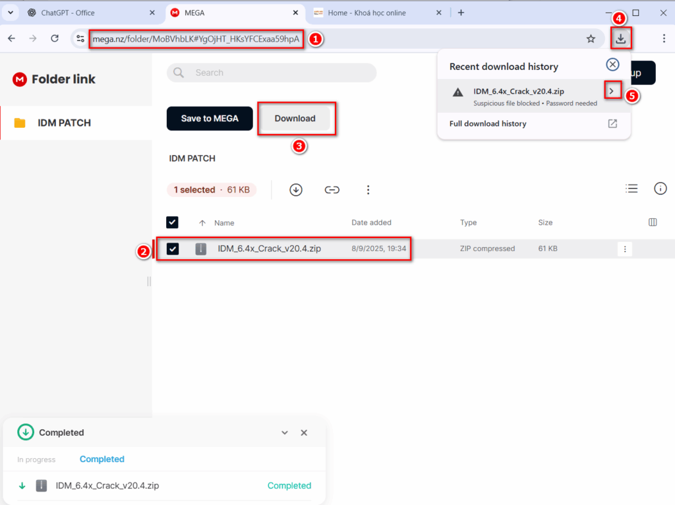
Task: Toggle the select-all checkbox in header
Action: (172, 223)
